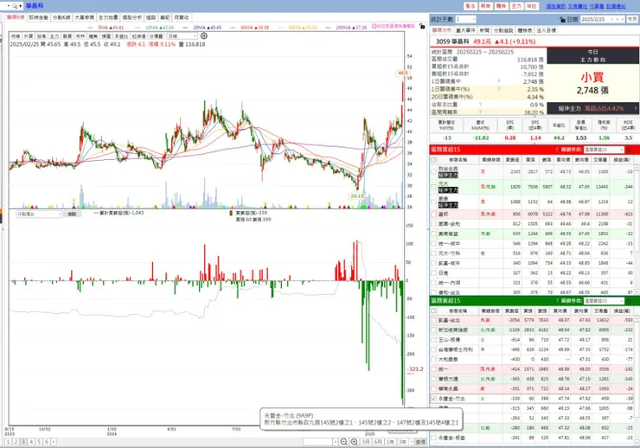Viewport: 640px width, 448px height.
Task: Click the help icon in 短沖主力 bar
Action: tap(635, 108)
